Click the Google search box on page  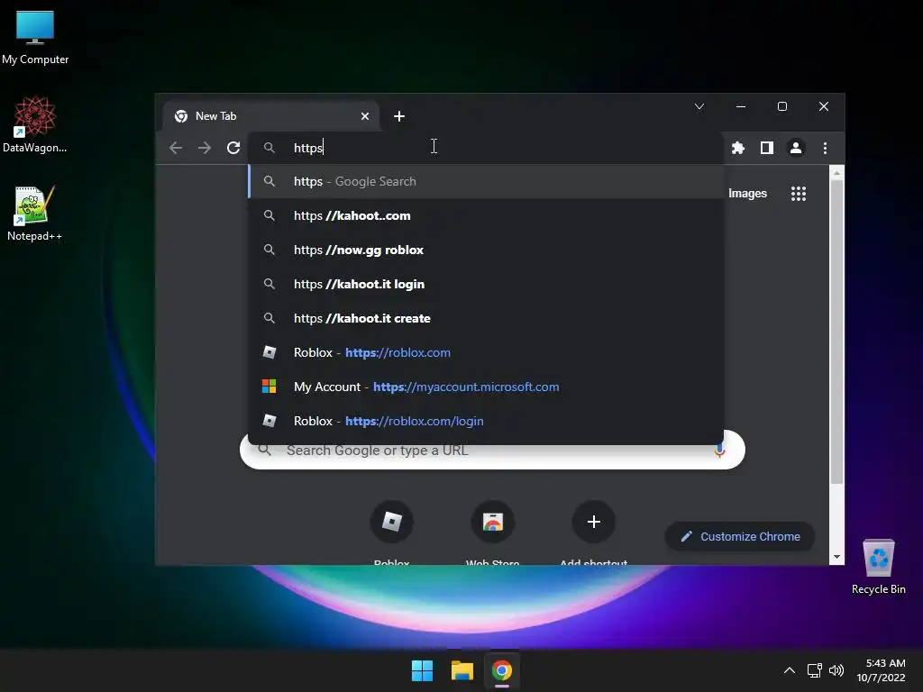(x=492, y=451)
